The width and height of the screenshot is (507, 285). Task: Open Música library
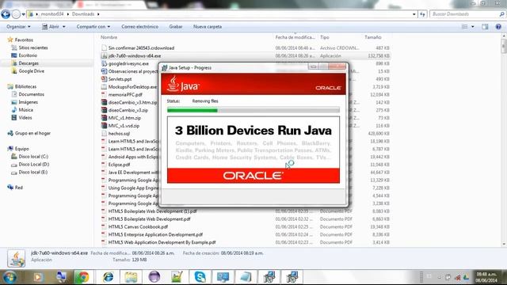[22, 109]
